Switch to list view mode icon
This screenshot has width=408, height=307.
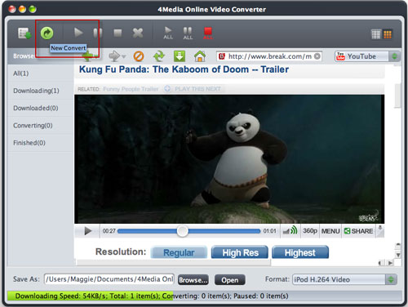tap(376, 34)
